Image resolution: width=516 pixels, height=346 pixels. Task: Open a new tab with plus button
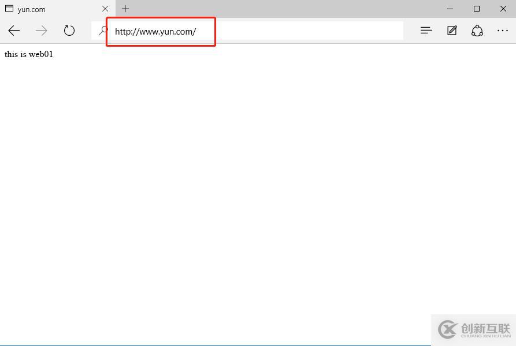click(x=125, y=9)
